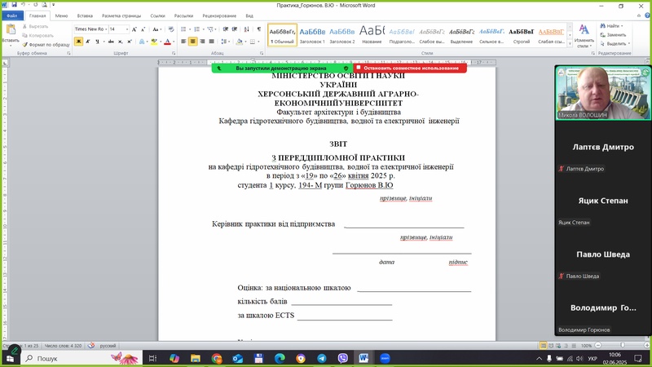Toggle italic formatting

tap(88, 42)
